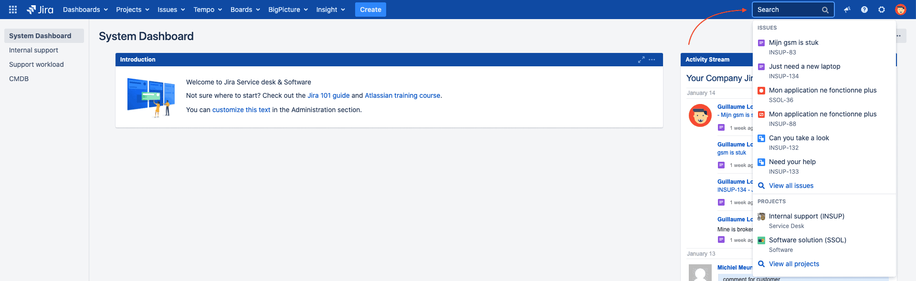Click the Activity Stream gadget title
The height and width of the screenshot is (281, 916).
[x=707, y=60]
